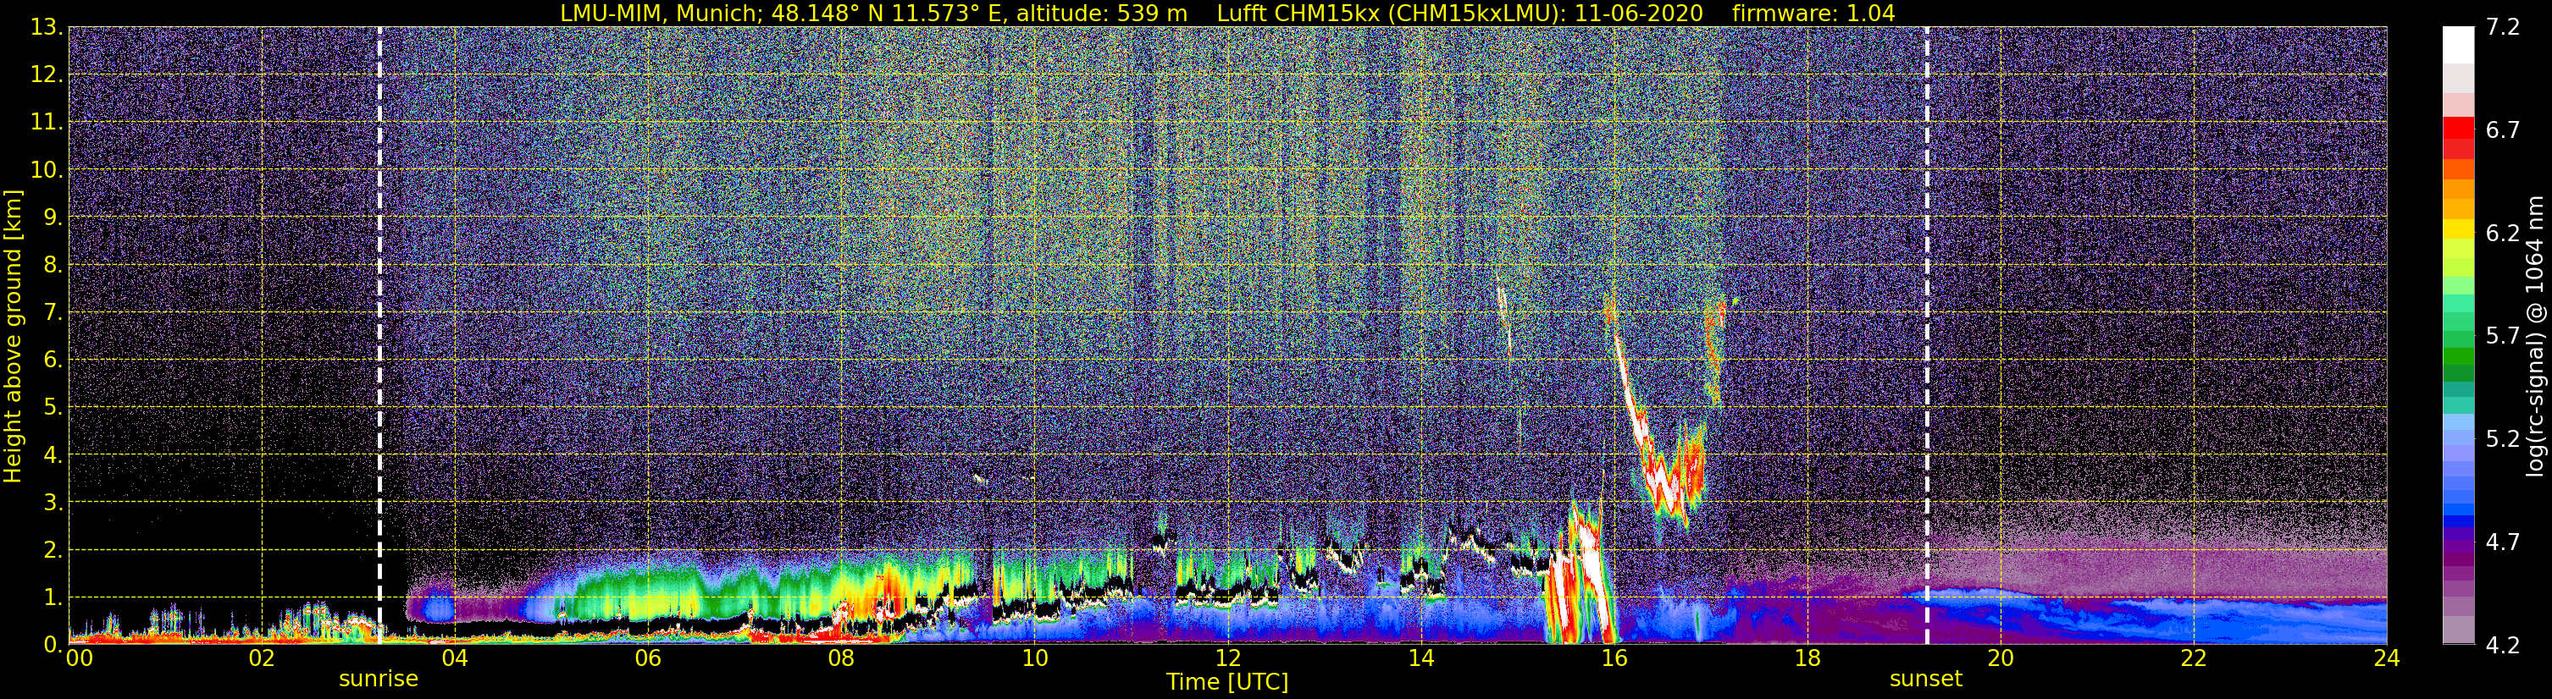This screenshot has height=699, width=2552.
Task: Click the 'log(rc-signal) @ 1064 nm' colorbar label
Action: click(x=2533, y=336)
